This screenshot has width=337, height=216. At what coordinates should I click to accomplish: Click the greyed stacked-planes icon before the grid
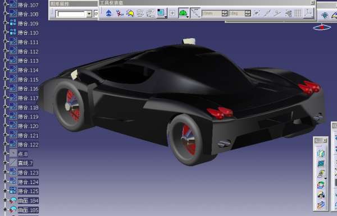[288, 13]
